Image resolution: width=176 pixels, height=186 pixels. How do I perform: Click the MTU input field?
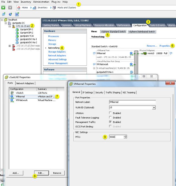click(116, 137)
